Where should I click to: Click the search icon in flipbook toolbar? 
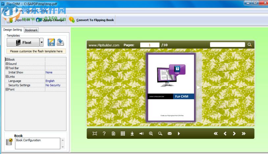[160, 134]
